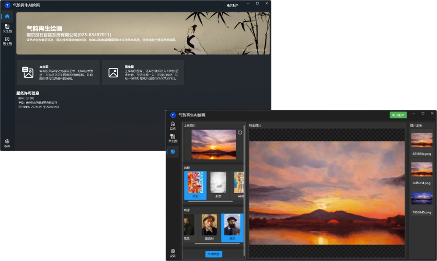Select the highlighted image-to-image sidebar icon

pos(172,152)
